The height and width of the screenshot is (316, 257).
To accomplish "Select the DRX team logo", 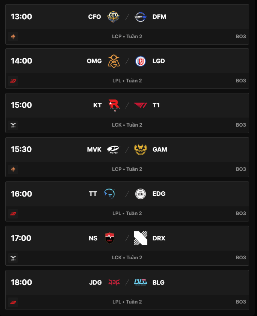I will (140, 238).
